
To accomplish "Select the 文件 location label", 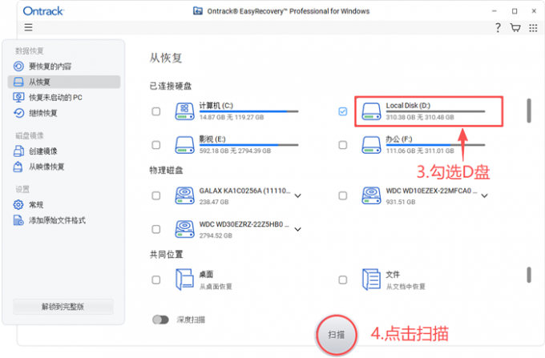I will [x=393, y=275].
